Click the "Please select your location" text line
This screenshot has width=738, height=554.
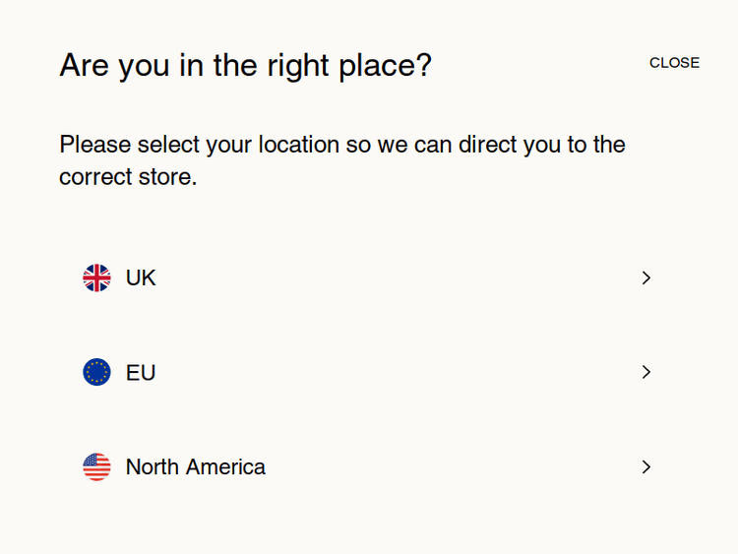click(341, 145)
